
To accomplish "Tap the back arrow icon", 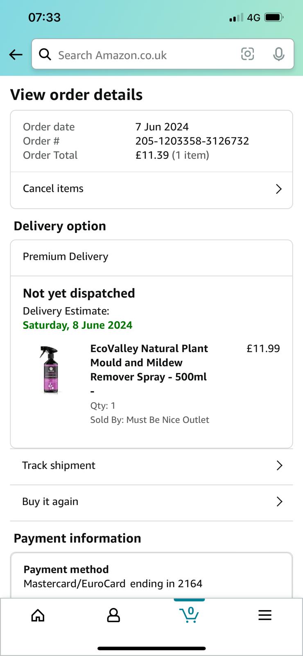I will pos(16,55).
